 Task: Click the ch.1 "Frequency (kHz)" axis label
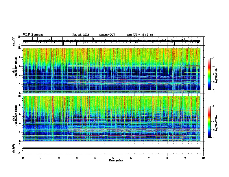coord(16,67)
